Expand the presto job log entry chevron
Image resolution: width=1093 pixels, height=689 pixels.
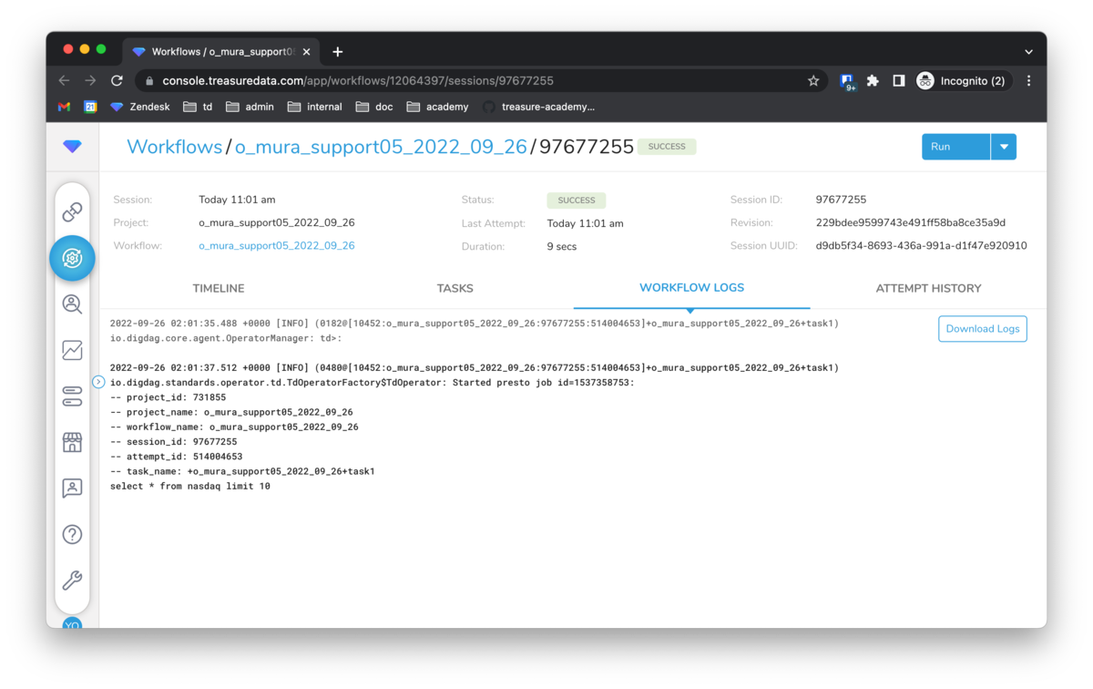point(97,382)
